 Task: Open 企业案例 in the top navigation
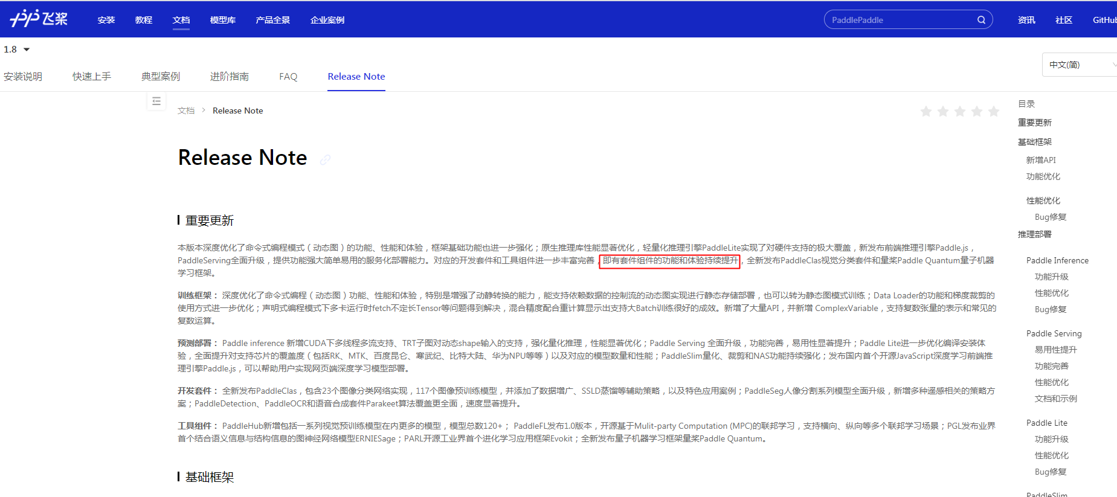pos(327,20)
